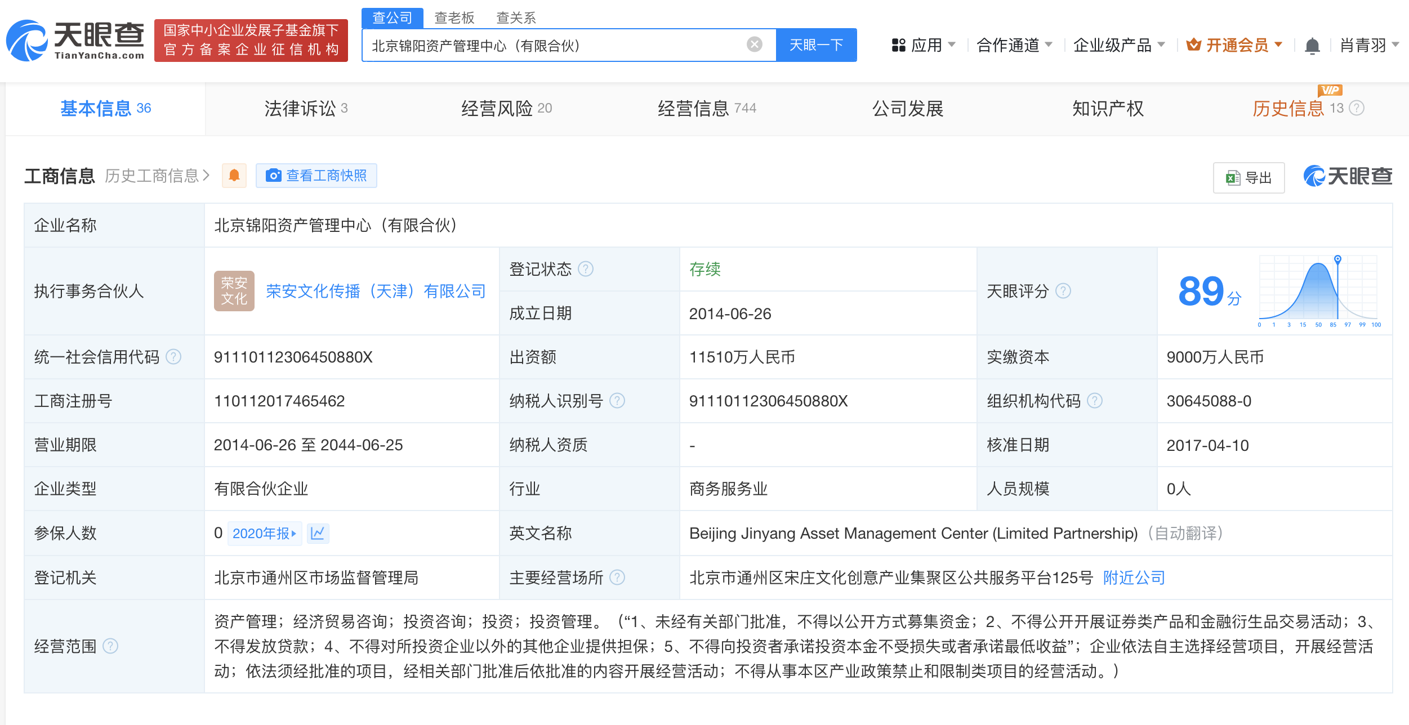Click the 成立日期 value 2014-06-26
Viewport: 1409px width, 725px height.
click(730, 314)
